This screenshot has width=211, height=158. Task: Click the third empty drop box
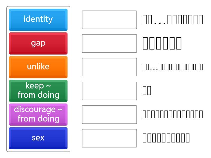[x=109, y=67]
